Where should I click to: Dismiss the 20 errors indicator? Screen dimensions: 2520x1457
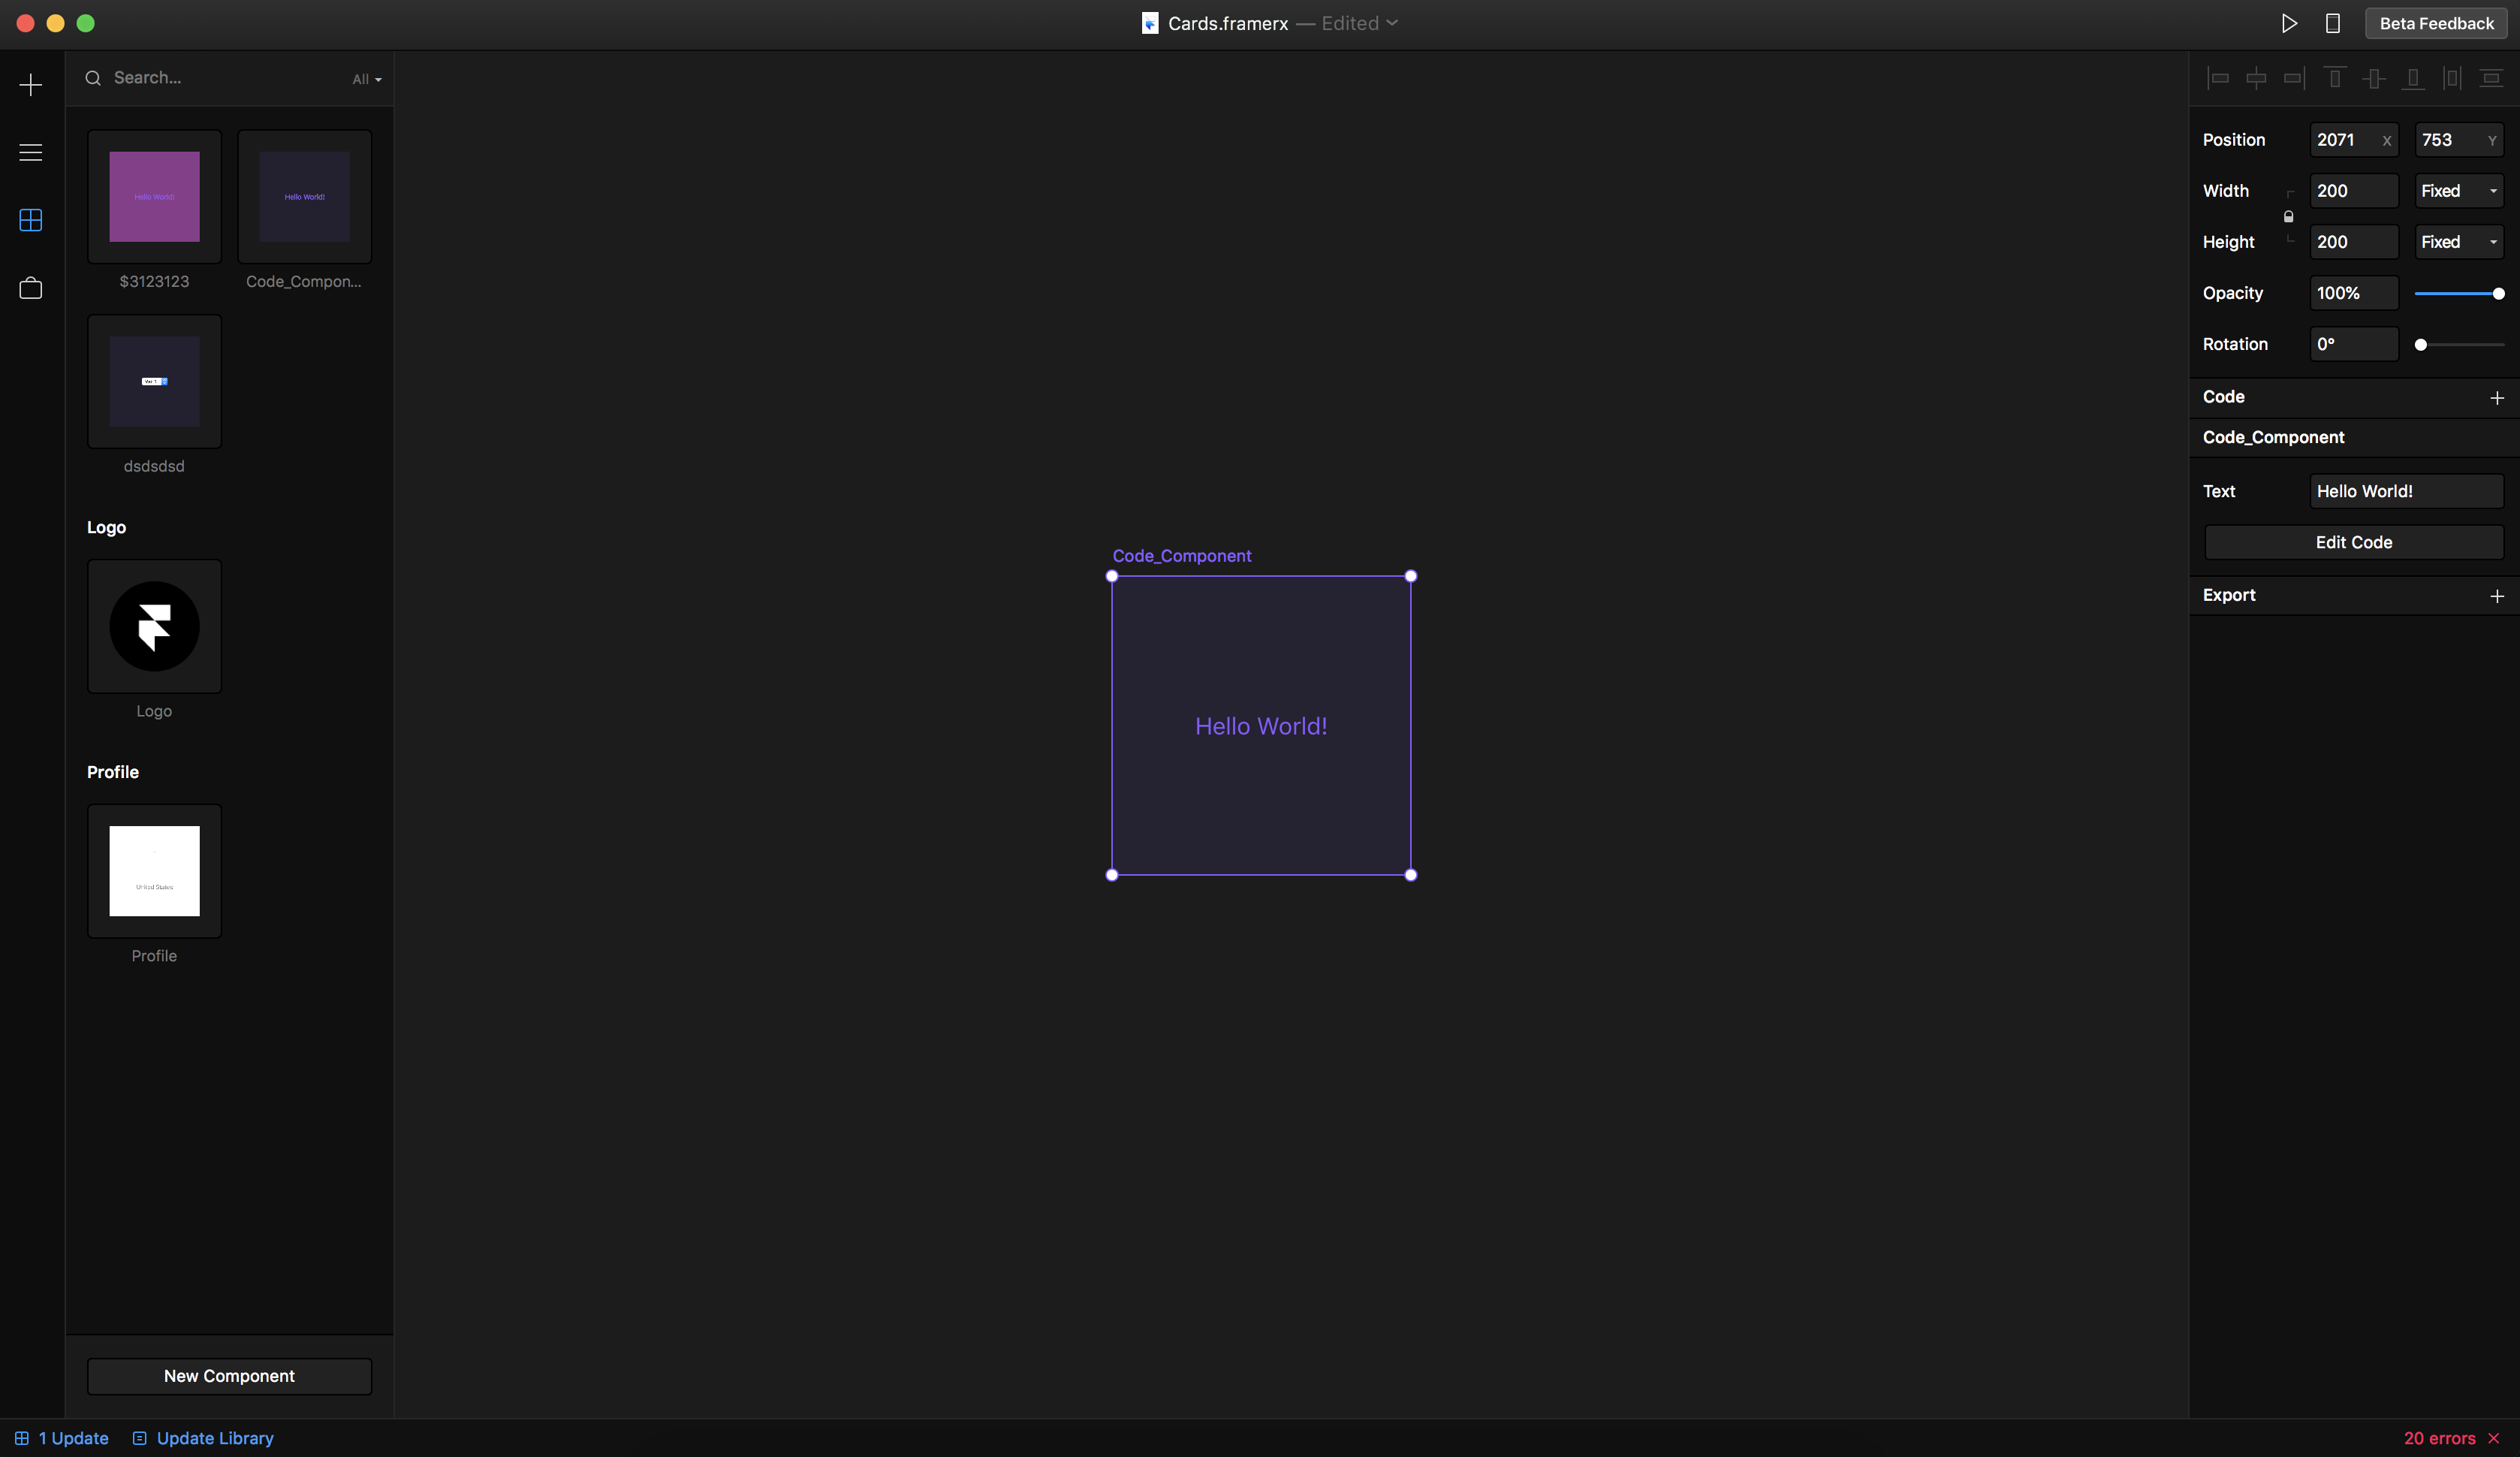2493,1438
